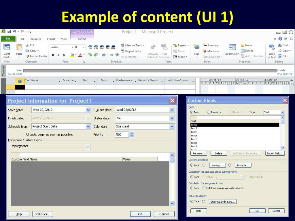Open the task Information icon

[232, 47]
